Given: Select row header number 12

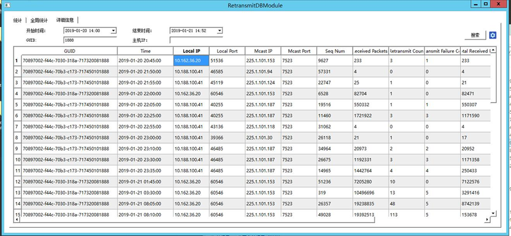Looking at the screenshot, I should [18, 182].
